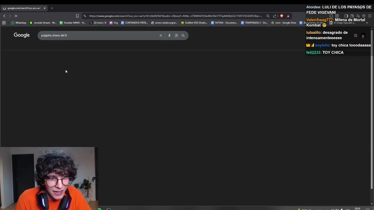This screenshot has width=374, height=210.
Task: Open the CONTENIDOS PRÓX bookmark
Action: point(134,23)
